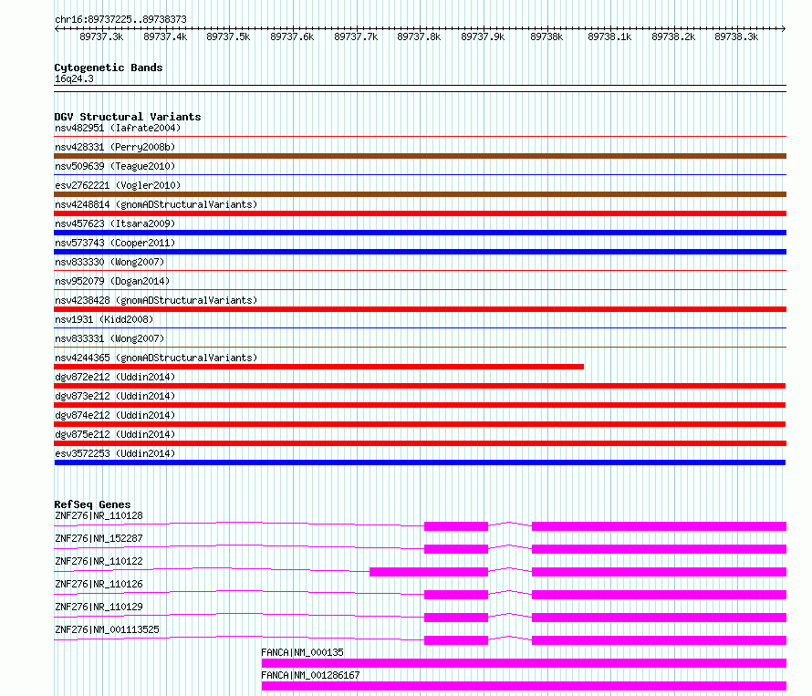Click the red bar under nsv4248814

tap(420, 213)
